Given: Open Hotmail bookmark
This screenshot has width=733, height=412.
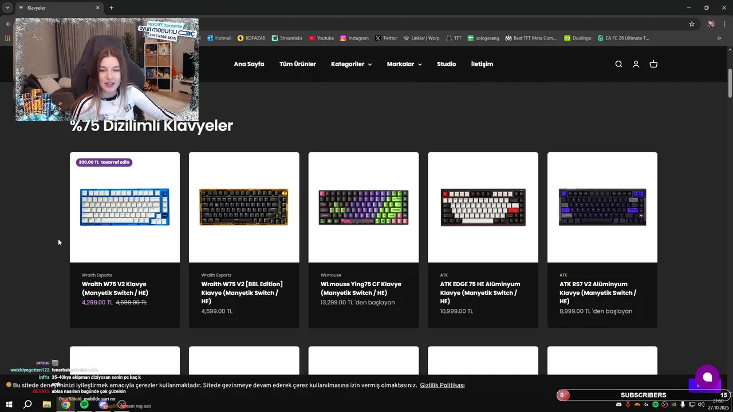Looking at the screenshot, I should tap(219, 38).
